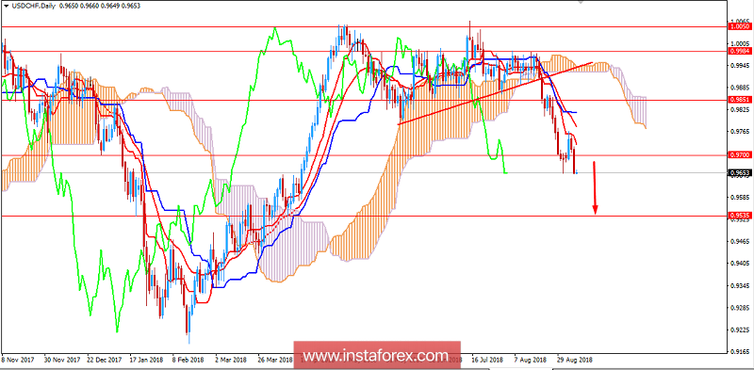Click the 0.9345 price axis value
This screenshot has width=754, height=370.
[740, 286]
